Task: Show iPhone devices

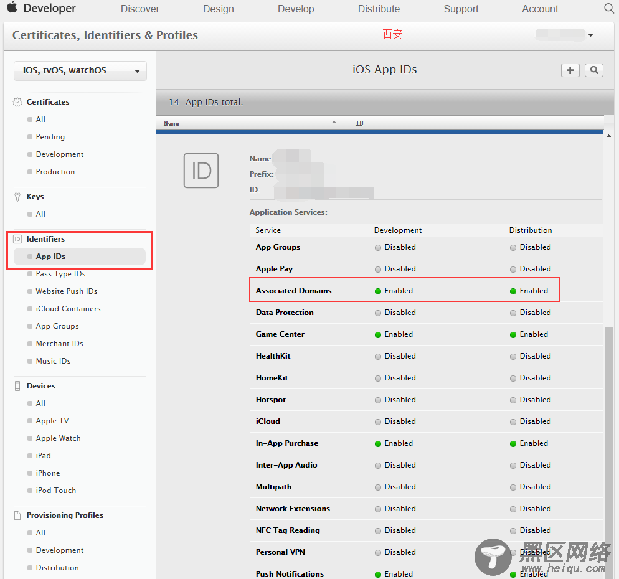Action: coord(48,473)
